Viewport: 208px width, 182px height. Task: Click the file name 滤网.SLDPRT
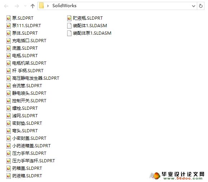tap(25, 116)
